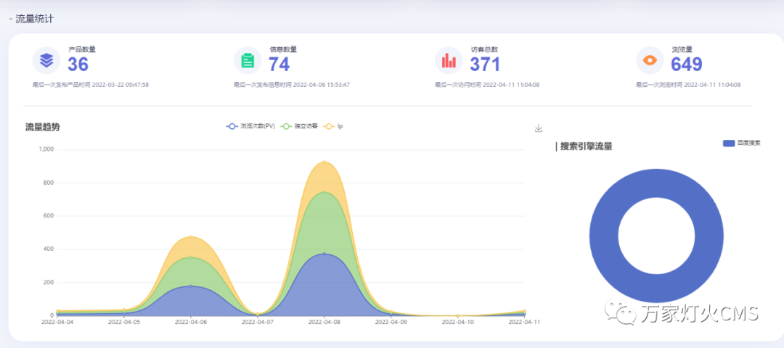This screenshot has height=348, width=784.
Task: Download the 流量趋势 chart as image
Action: (539, 128)
